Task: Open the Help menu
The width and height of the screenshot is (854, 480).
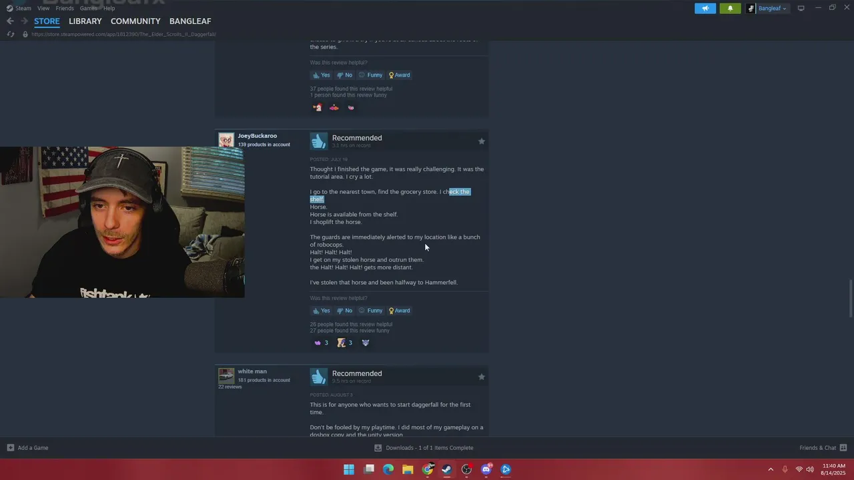Action: [x=109, y=8]
